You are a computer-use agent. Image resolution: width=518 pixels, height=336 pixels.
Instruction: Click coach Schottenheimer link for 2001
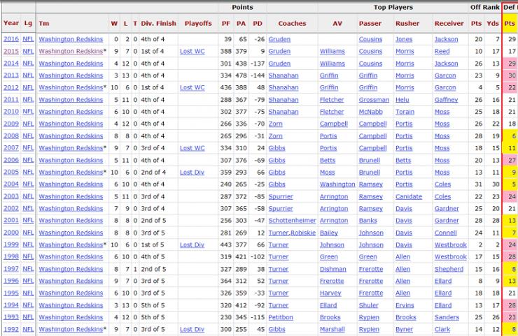[x=292, y=221]
